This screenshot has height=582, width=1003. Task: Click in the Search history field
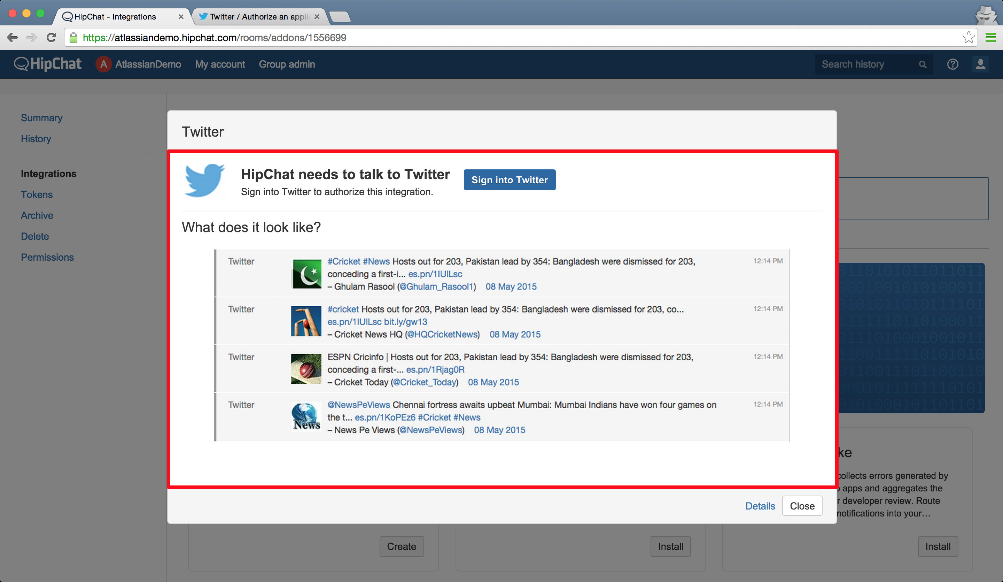pyautogui.click(x=874, y=64)
